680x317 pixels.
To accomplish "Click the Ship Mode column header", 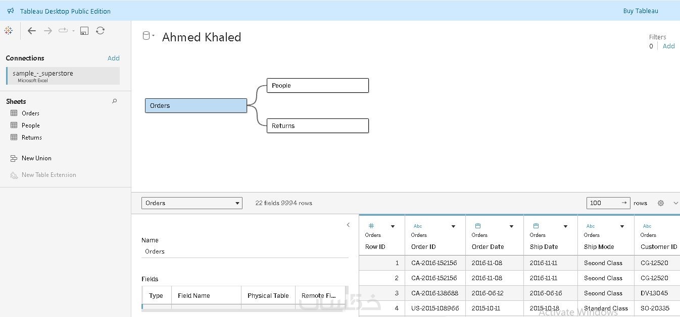I will pyautogui.click(x=599, y=247).
